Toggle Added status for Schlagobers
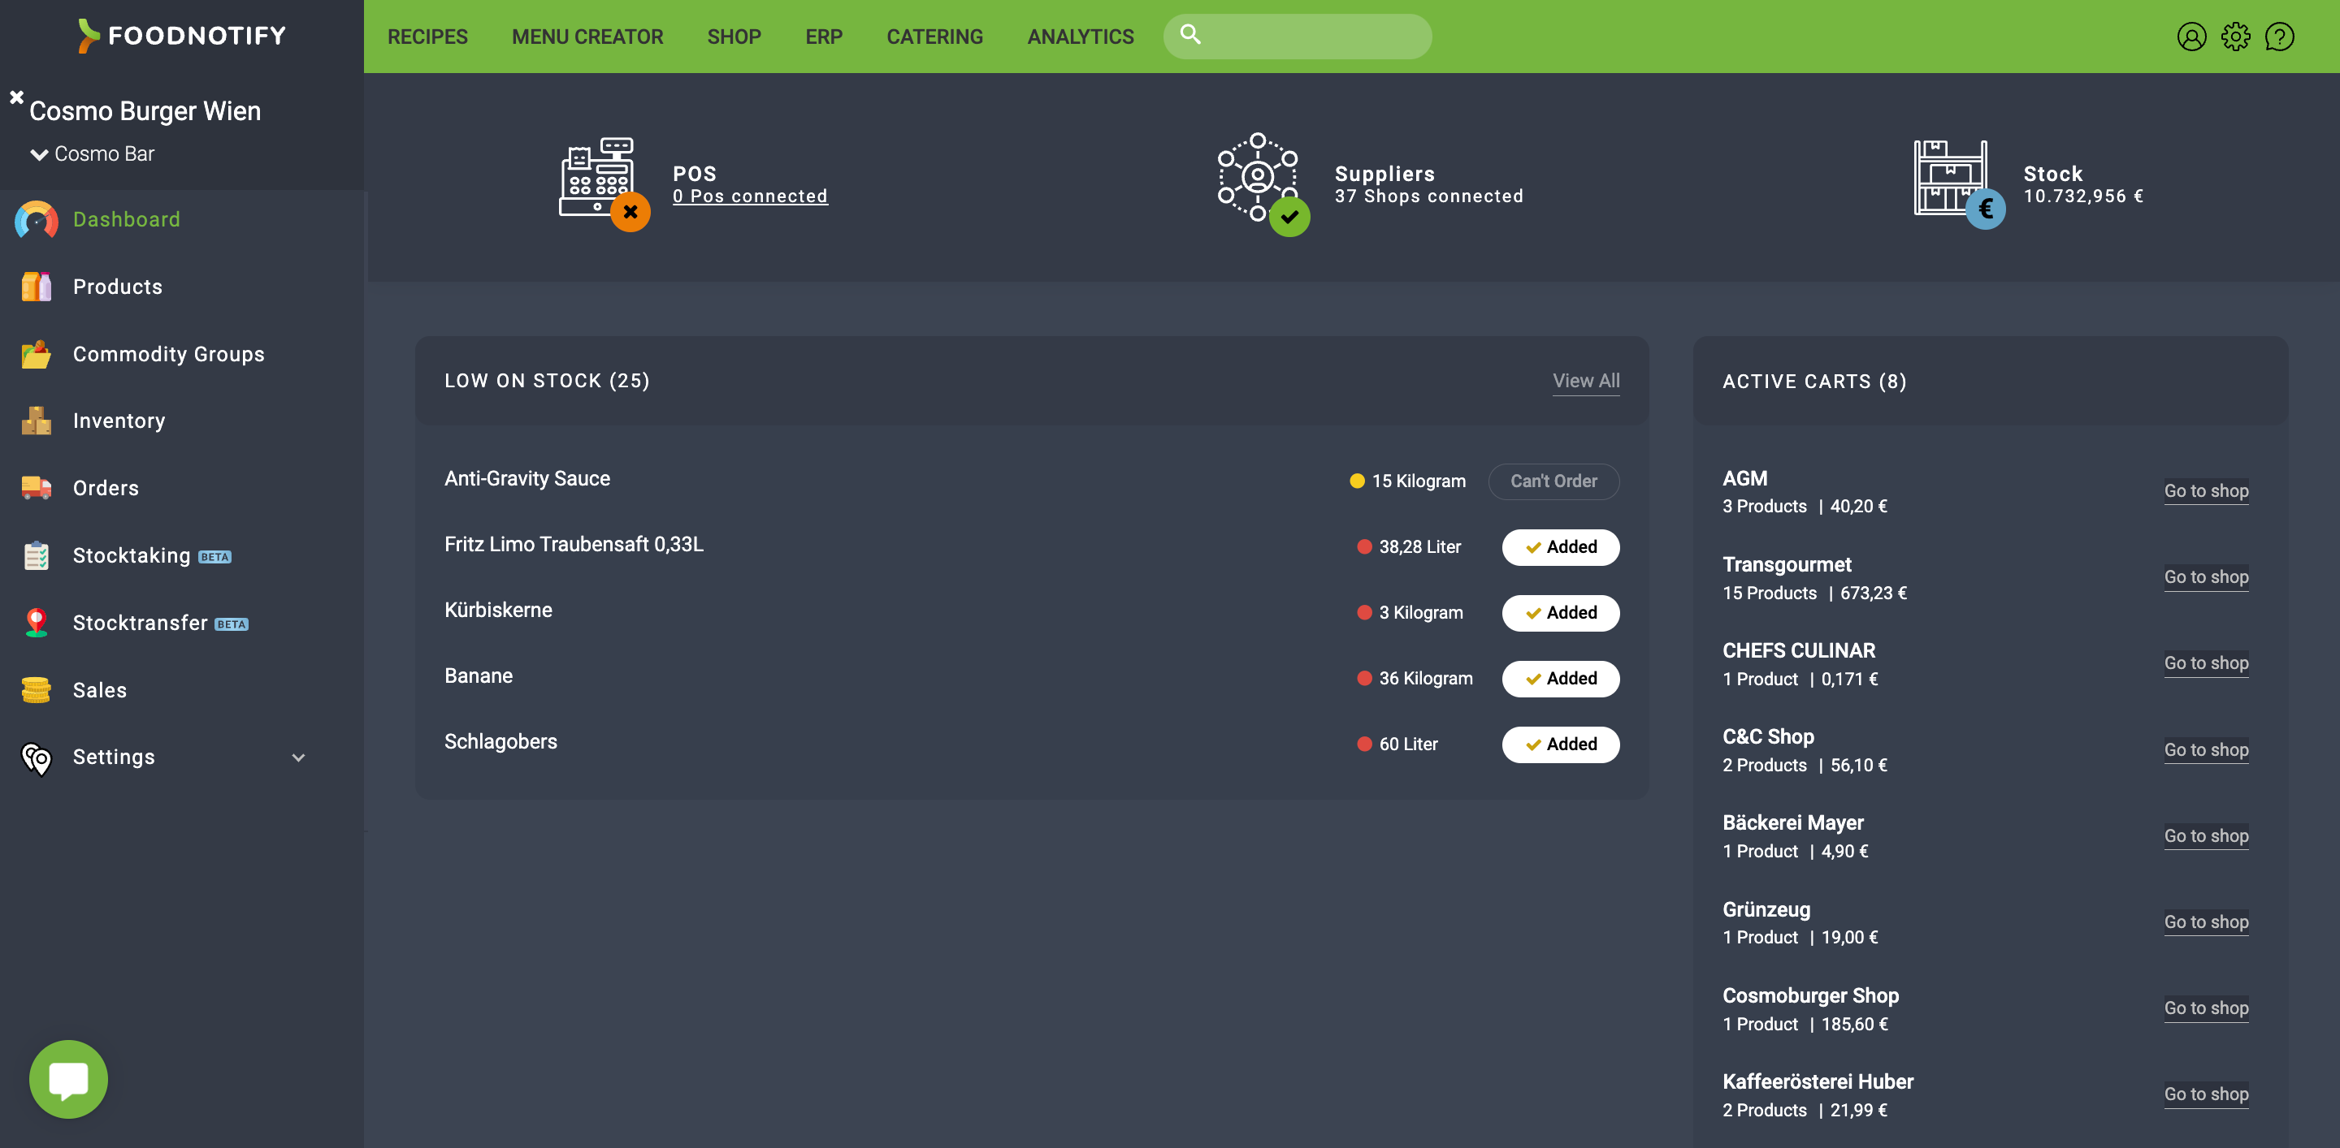This screenshot has height=1148, width=2340. [x=1560, y=744]
